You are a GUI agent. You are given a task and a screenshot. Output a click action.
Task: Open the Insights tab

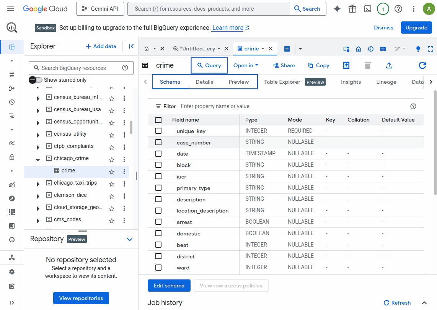click(351, 82)
